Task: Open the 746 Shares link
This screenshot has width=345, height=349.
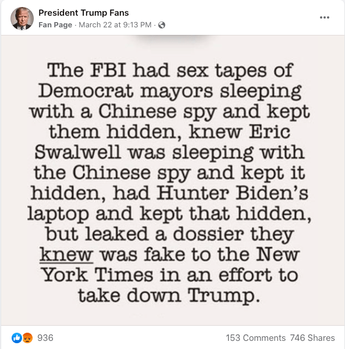Action: click(x=312, y=338)
